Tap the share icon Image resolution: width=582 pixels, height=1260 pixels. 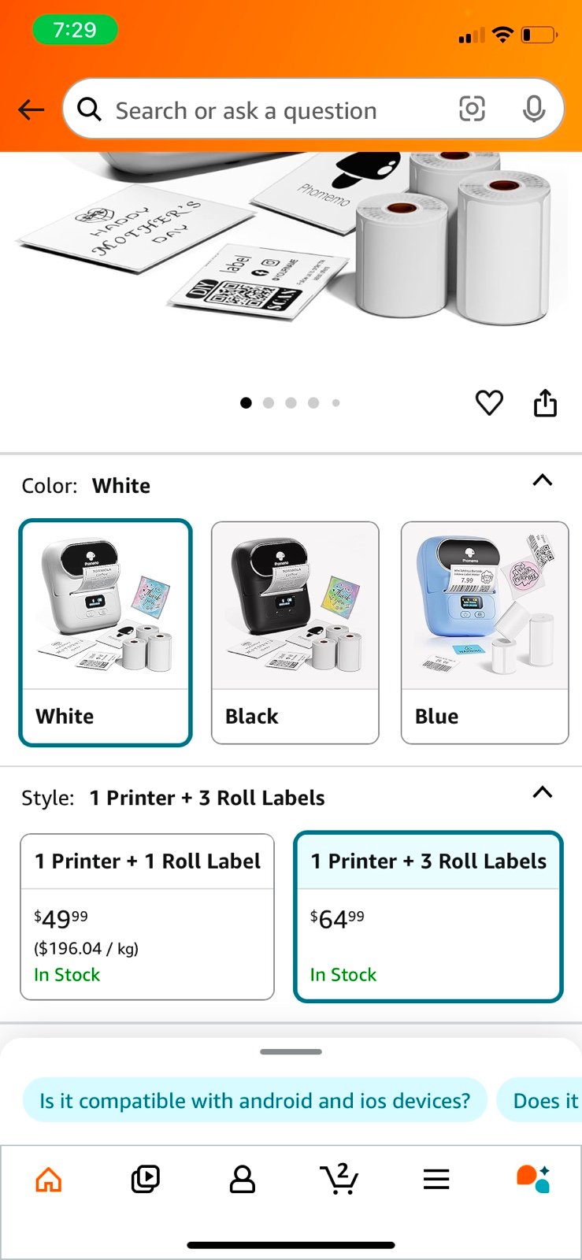[545, 402]
